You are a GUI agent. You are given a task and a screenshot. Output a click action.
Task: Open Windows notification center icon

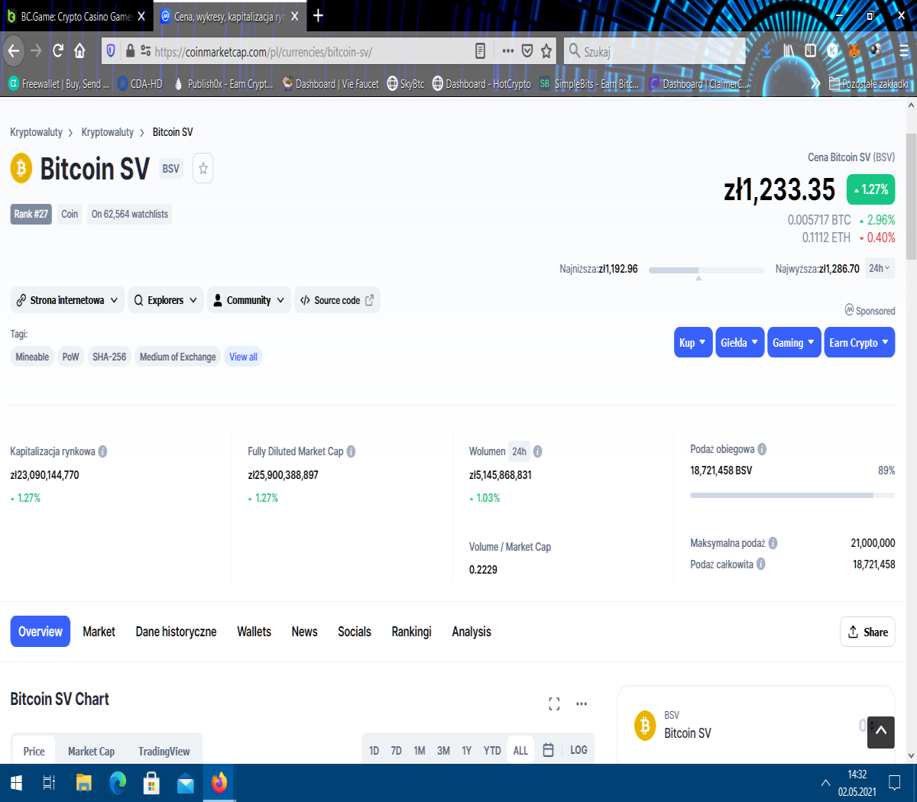click(895, 783)
